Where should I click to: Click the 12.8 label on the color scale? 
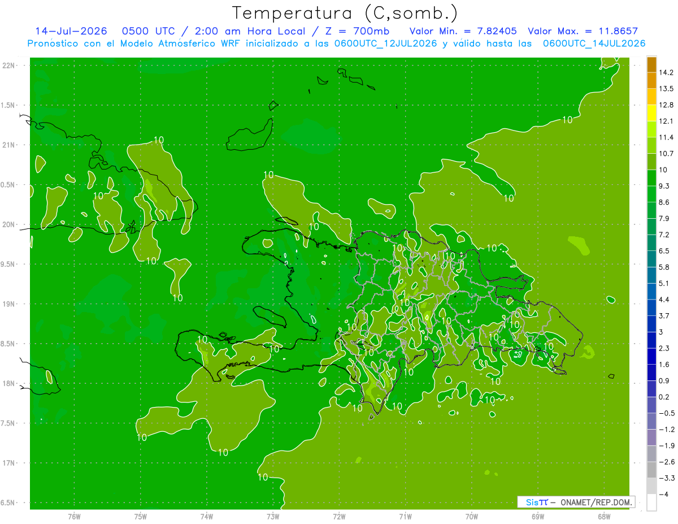pos(666,105)
